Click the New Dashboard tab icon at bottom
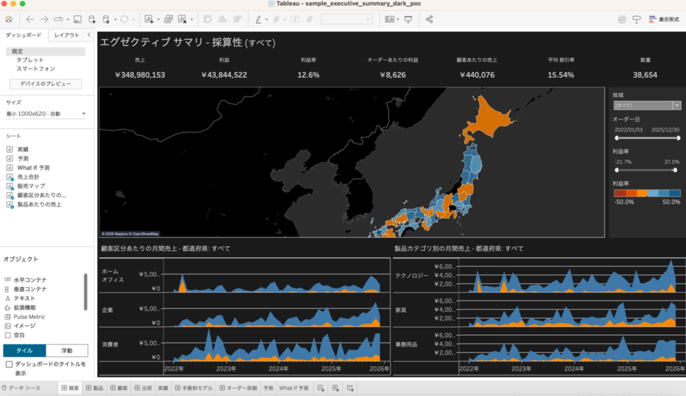This screenshot has height=396, width=686. pyautogui.click(x=336, y=388)
